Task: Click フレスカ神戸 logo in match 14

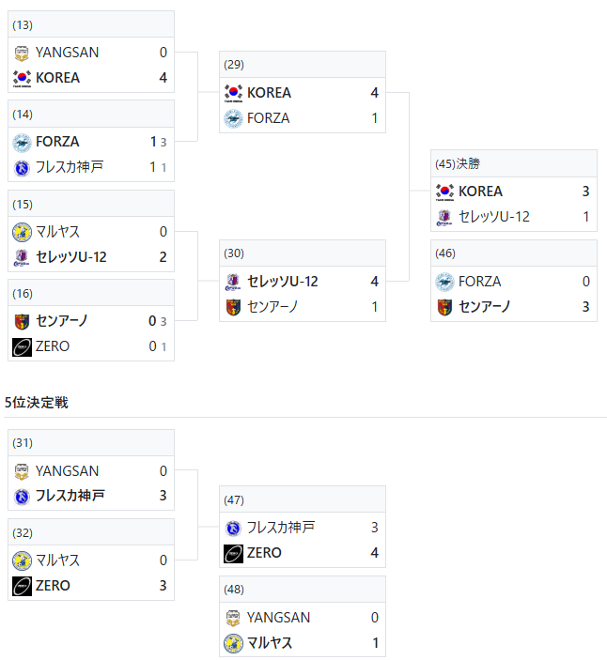Action: [22, 167]
